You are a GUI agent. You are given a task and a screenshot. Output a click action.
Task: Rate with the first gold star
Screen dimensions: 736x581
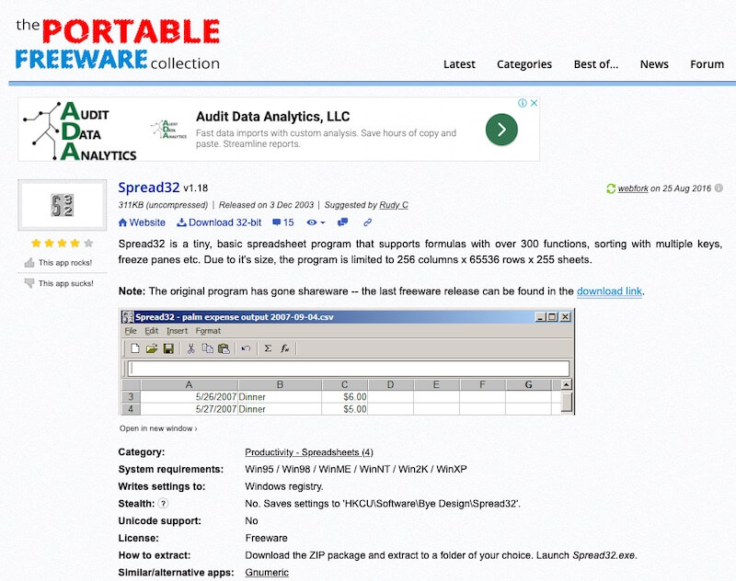pyautogui.click(x=36, y=243)
